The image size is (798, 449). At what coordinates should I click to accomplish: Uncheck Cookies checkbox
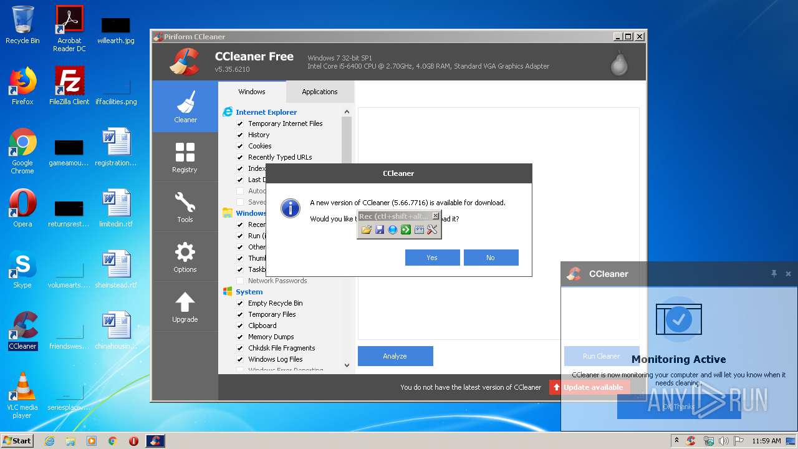pos(240,146)
